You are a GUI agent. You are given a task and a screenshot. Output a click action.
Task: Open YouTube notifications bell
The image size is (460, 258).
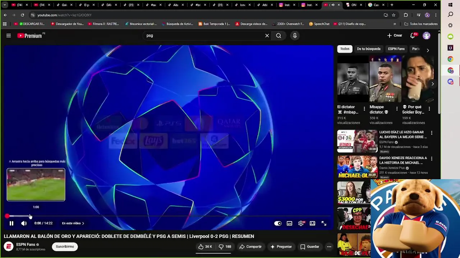(x=413, y=35)
